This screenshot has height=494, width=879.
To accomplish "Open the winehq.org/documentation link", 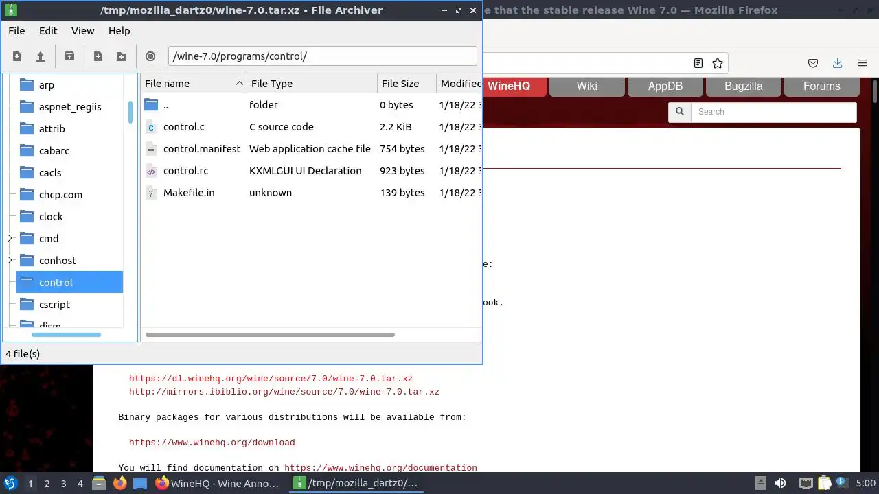I will coord(380,468).
